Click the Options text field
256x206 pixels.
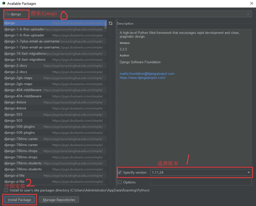coord(201,182)
